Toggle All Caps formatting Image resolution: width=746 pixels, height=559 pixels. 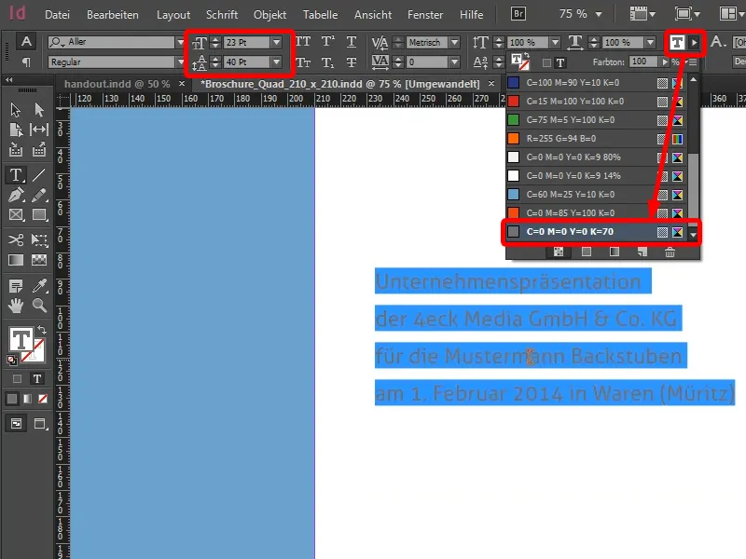coord(303,41)
